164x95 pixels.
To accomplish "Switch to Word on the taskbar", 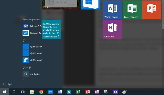I will (60, 92).
